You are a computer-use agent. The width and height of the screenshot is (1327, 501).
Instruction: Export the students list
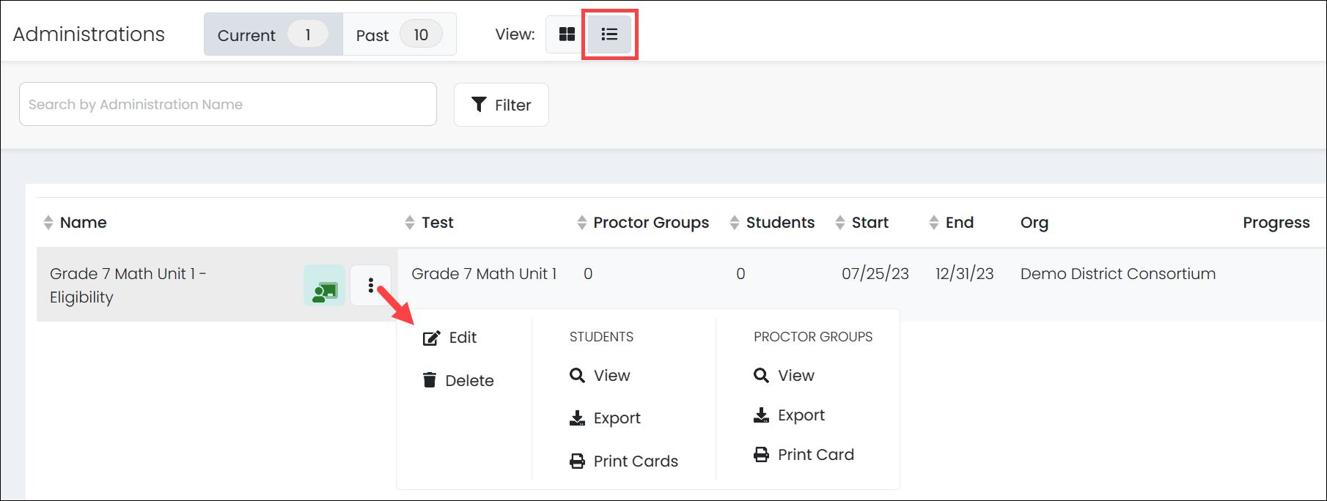pos(605,418)
